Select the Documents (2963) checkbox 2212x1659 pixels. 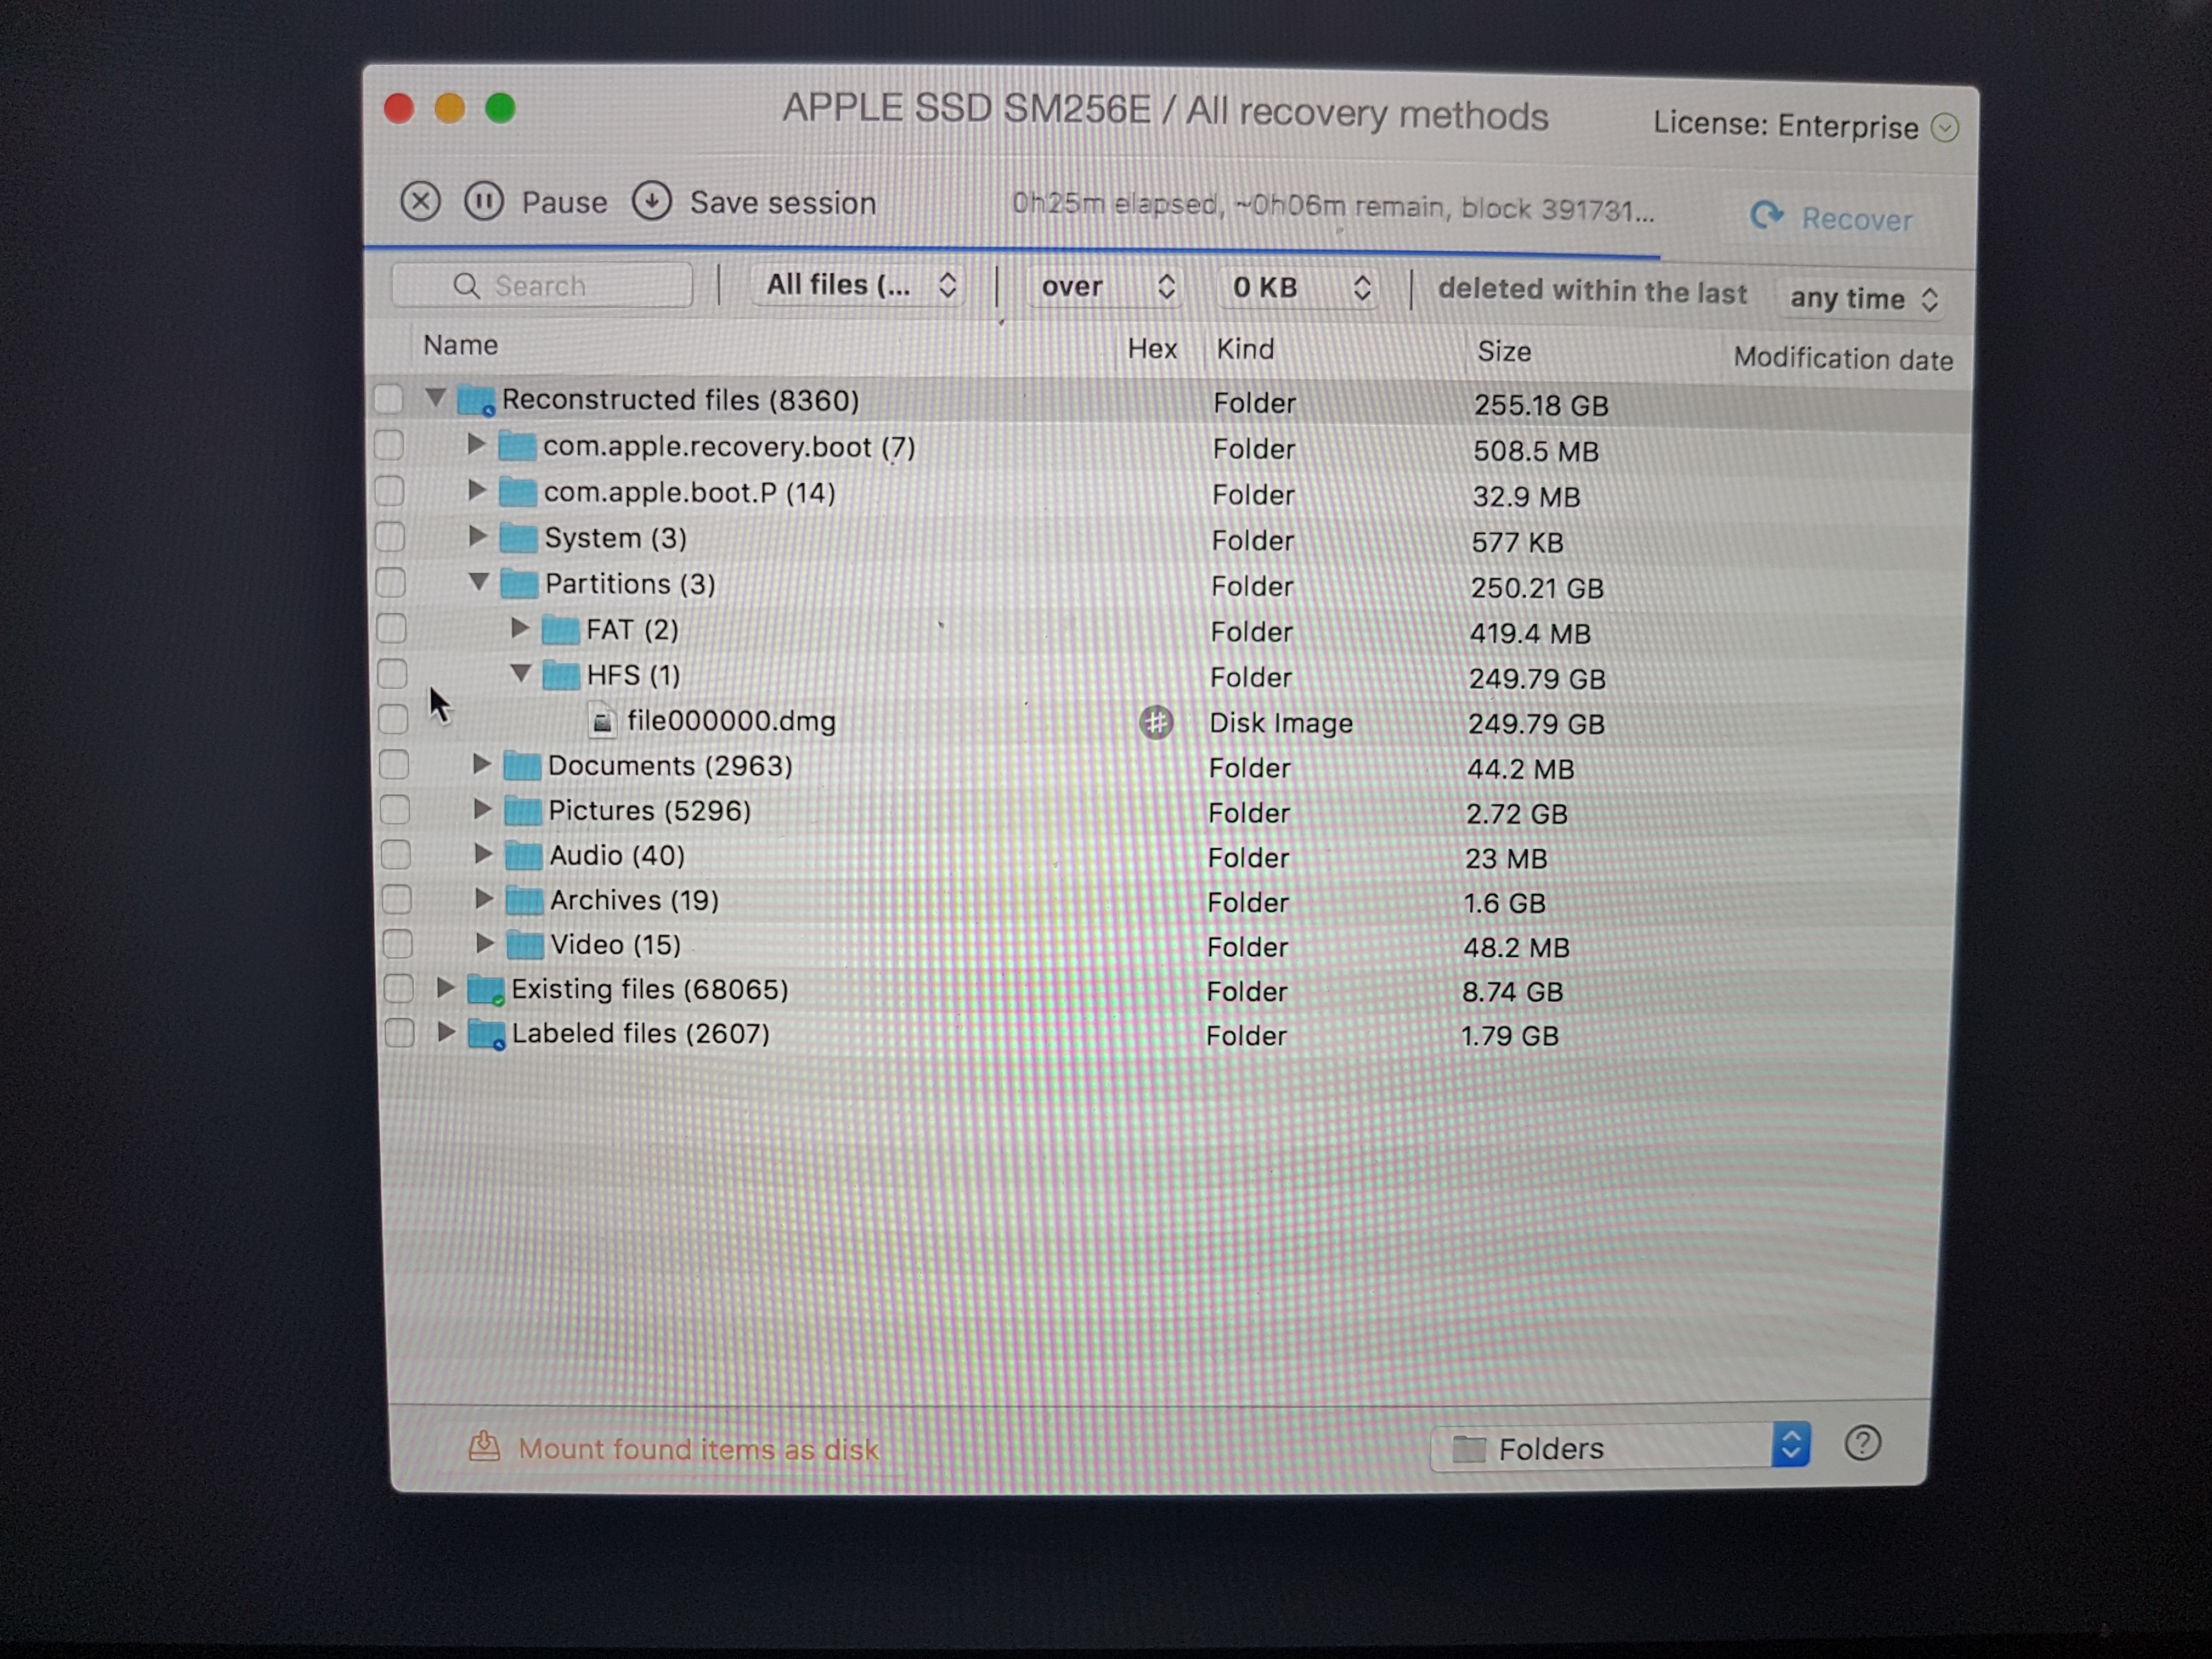coord(394,765)
